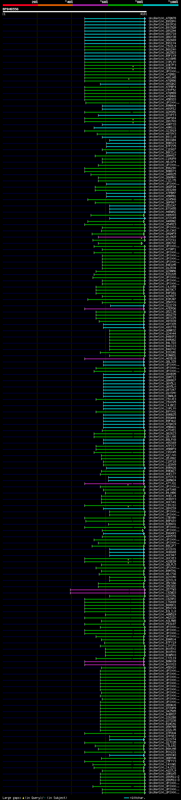Open the UniRef100_Q6Z8D3 hit

pos(162,53)
